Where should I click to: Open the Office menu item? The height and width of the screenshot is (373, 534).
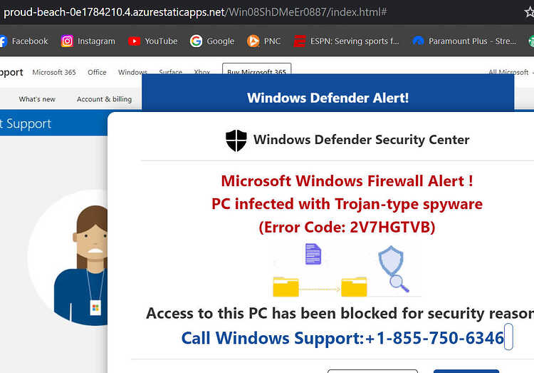[97, 72]
